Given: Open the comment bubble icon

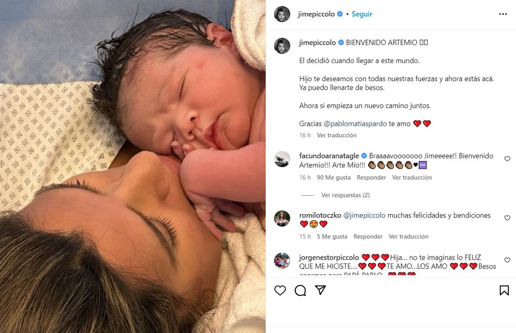Looking at the screenshot, I should 300,291.
